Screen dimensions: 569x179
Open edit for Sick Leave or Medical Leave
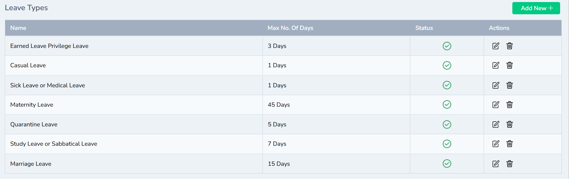(496, 85)
